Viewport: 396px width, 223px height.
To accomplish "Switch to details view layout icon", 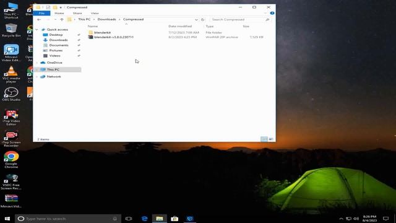I will tap(264, 139).
